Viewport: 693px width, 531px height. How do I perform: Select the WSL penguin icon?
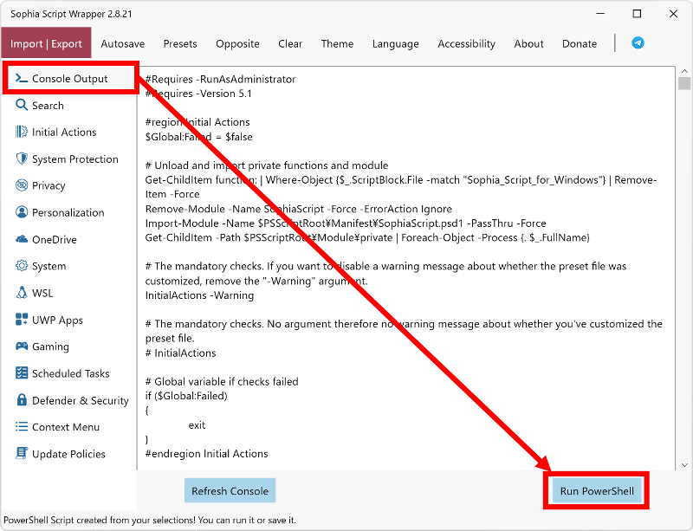pyautogui.click(x=22, y=293)
